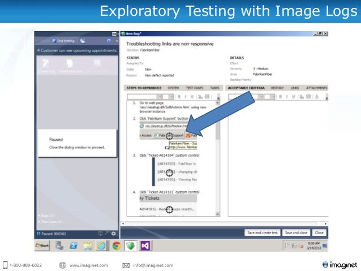This screenshot has width=361, height=271.
Task: Click horizontal scrollbar right arrow of bug form
Action: click(325, 223)
